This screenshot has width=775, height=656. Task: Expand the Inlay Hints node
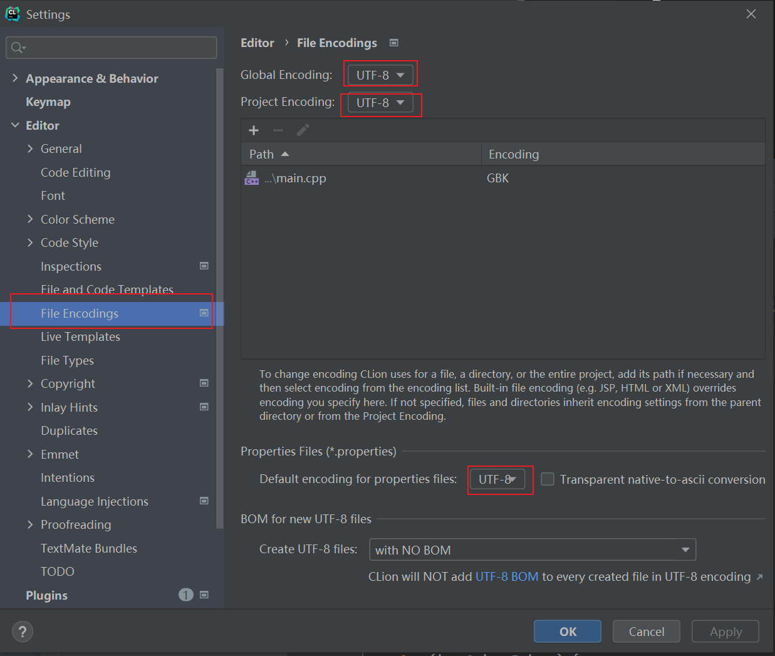click(x=30, y=407)
